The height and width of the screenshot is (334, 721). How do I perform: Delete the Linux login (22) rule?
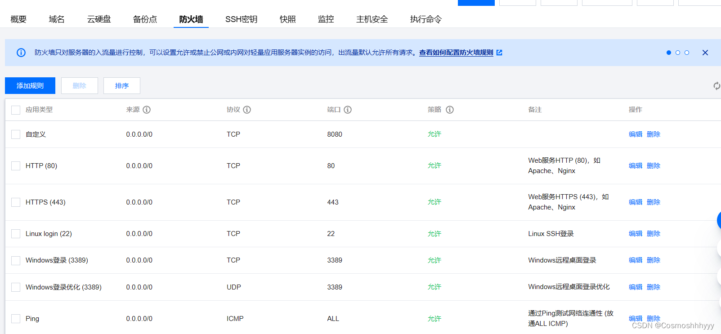pyautogui.click(x=654, y=234)
